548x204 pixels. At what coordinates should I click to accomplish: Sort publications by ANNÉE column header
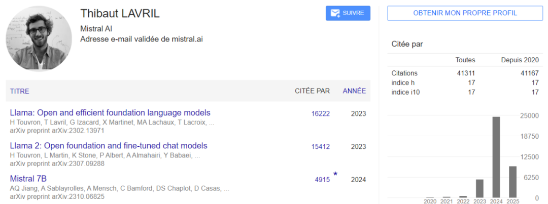pyautogui.click(x=354, y=91)
